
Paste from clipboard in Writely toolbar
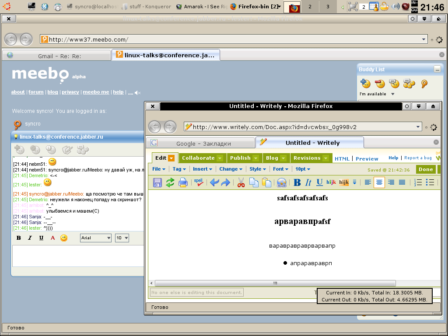(x=266, y=182)
